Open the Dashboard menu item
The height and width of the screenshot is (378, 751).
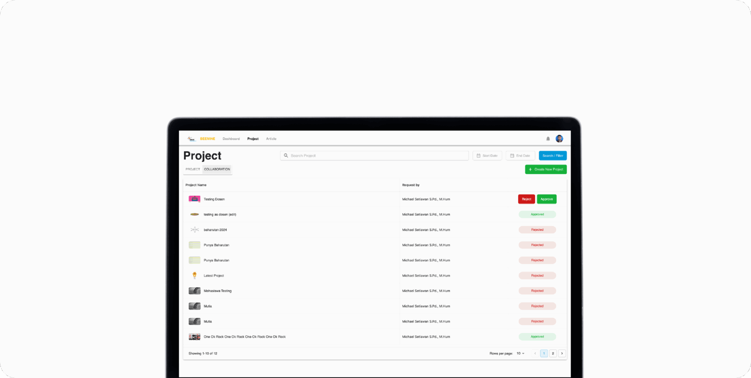[x=231, y=139]
